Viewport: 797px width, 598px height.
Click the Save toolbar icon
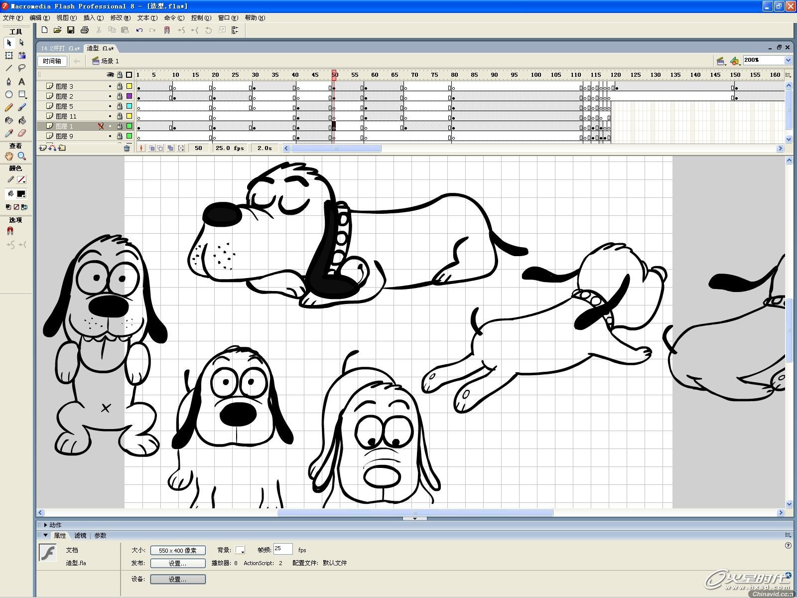[71, 30]
